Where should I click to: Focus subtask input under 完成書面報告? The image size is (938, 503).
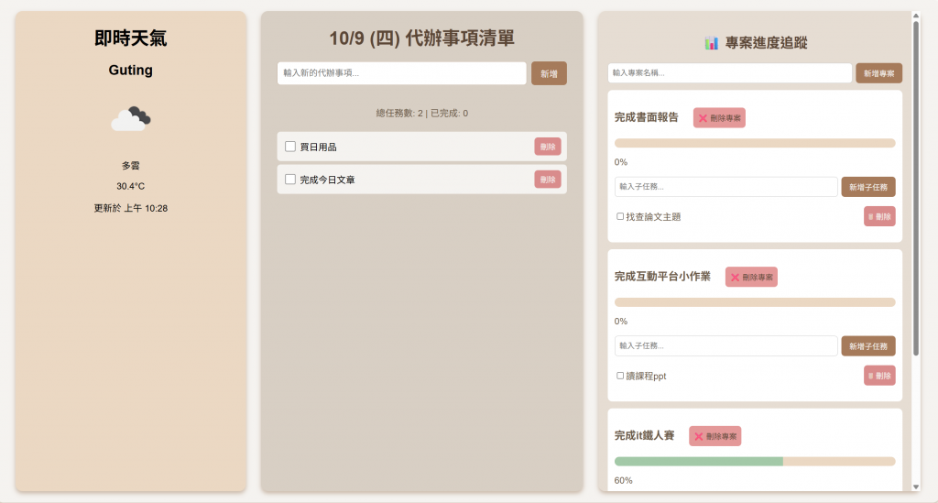pos(726,187)
